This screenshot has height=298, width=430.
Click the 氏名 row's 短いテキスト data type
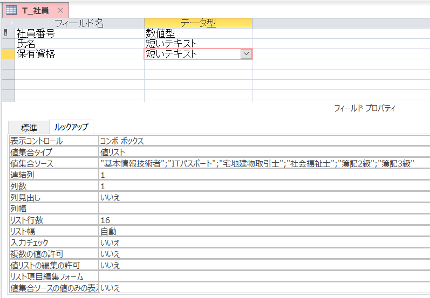(198, 44)
